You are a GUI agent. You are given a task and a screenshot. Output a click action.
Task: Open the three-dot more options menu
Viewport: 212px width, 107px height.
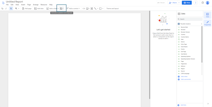(196, 3)
